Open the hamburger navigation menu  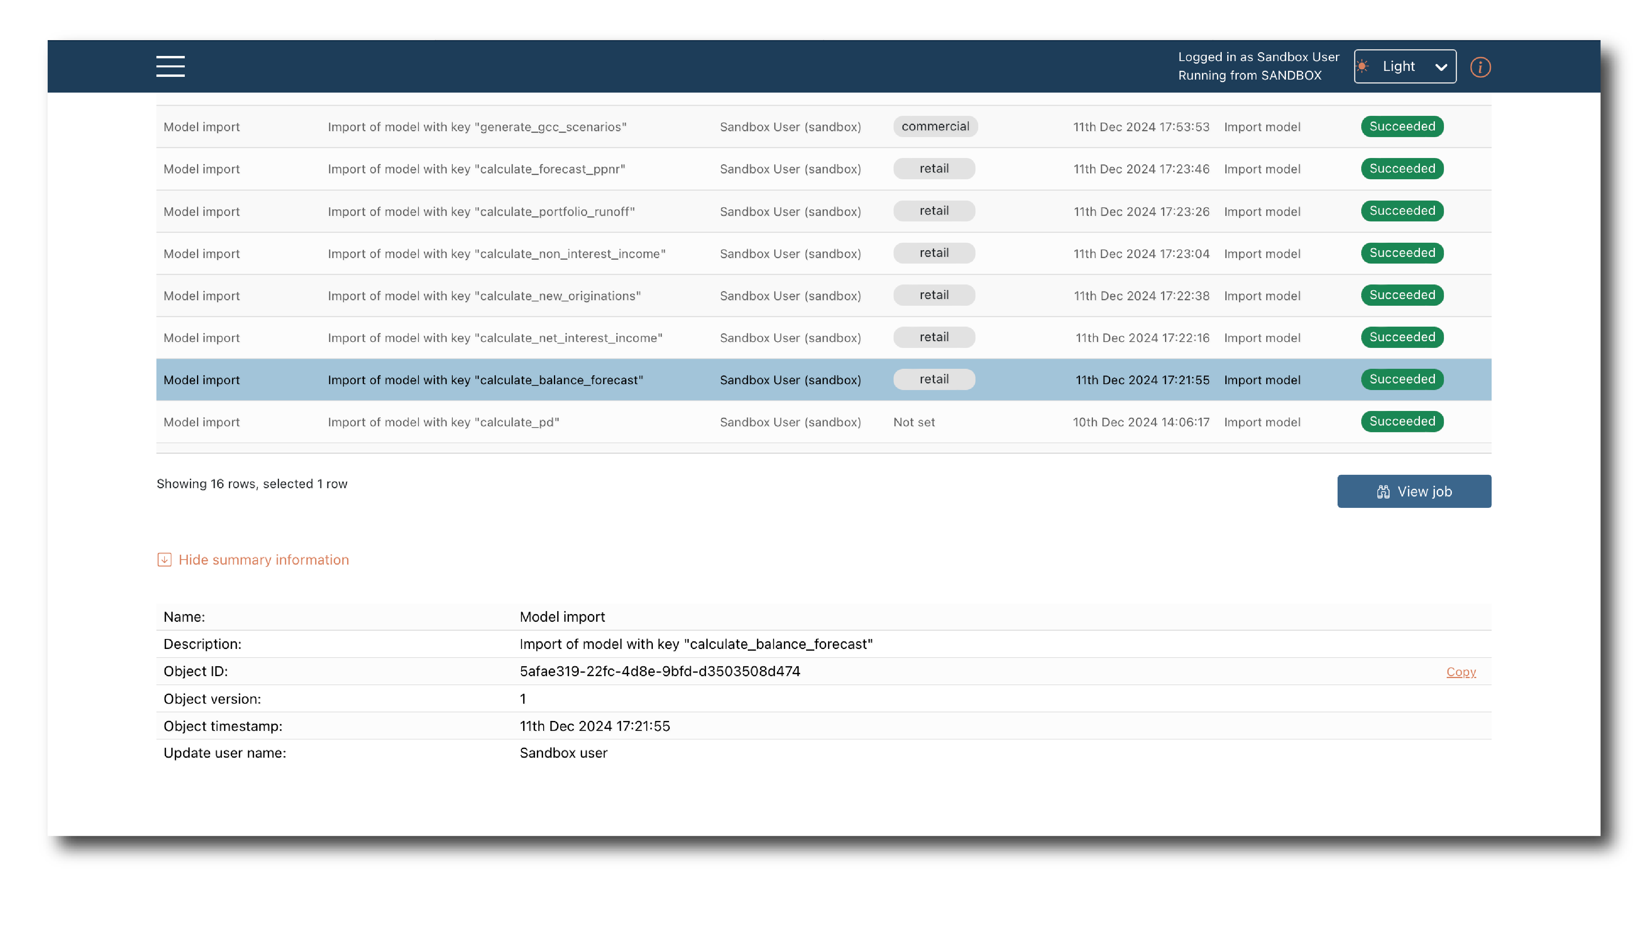point(170,66)
